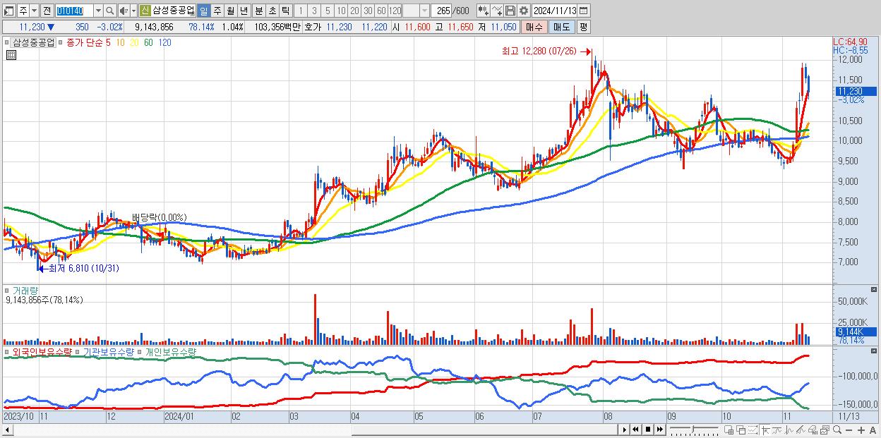The width and height of the screenshot is (881, 438).
Task: Click the green 신 credit indicator icon
Action: point(145,11)
